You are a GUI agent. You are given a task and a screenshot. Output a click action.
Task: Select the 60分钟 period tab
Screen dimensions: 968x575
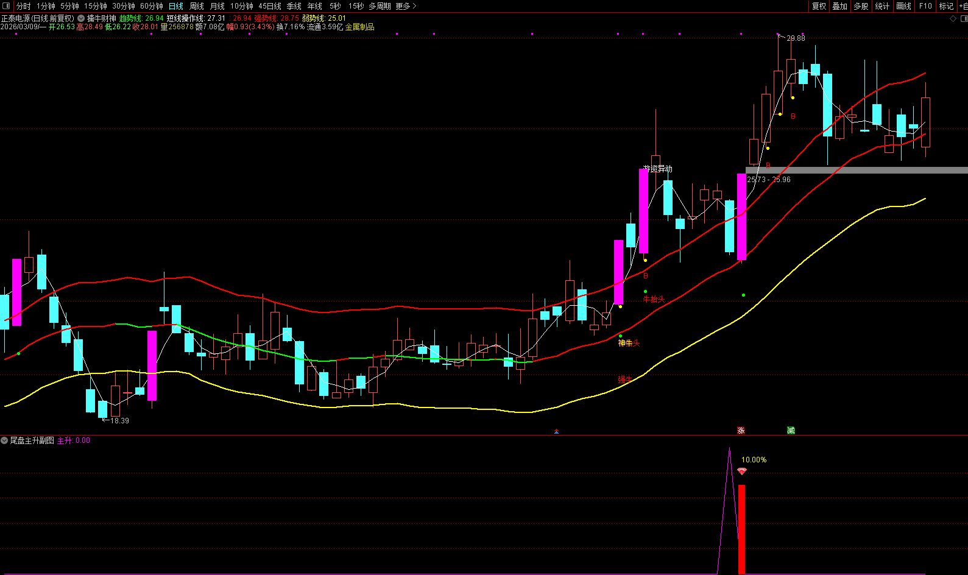pos(152,6)
